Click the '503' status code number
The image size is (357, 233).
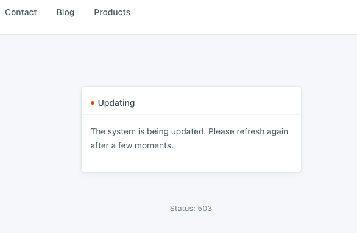[205, 209]
